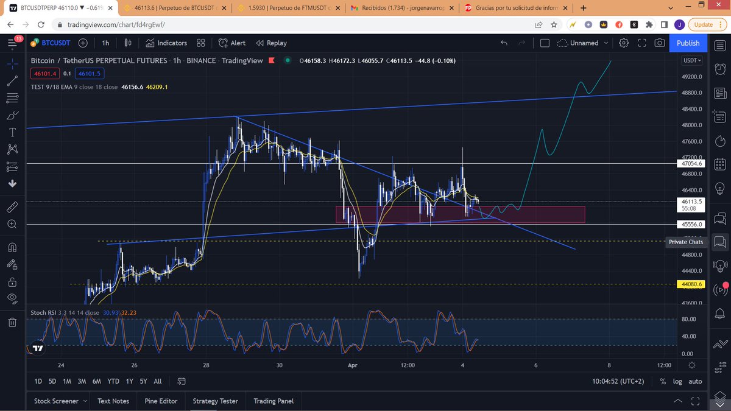Open chart settings gear icon

coord(624,43)
